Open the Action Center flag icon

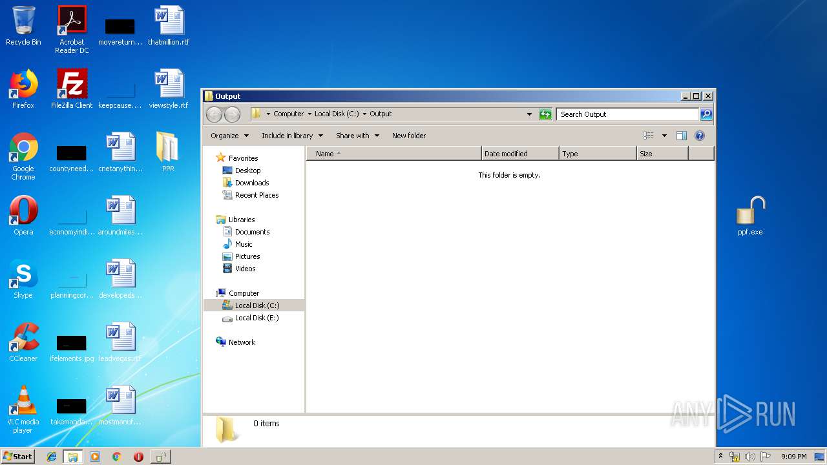766,457
